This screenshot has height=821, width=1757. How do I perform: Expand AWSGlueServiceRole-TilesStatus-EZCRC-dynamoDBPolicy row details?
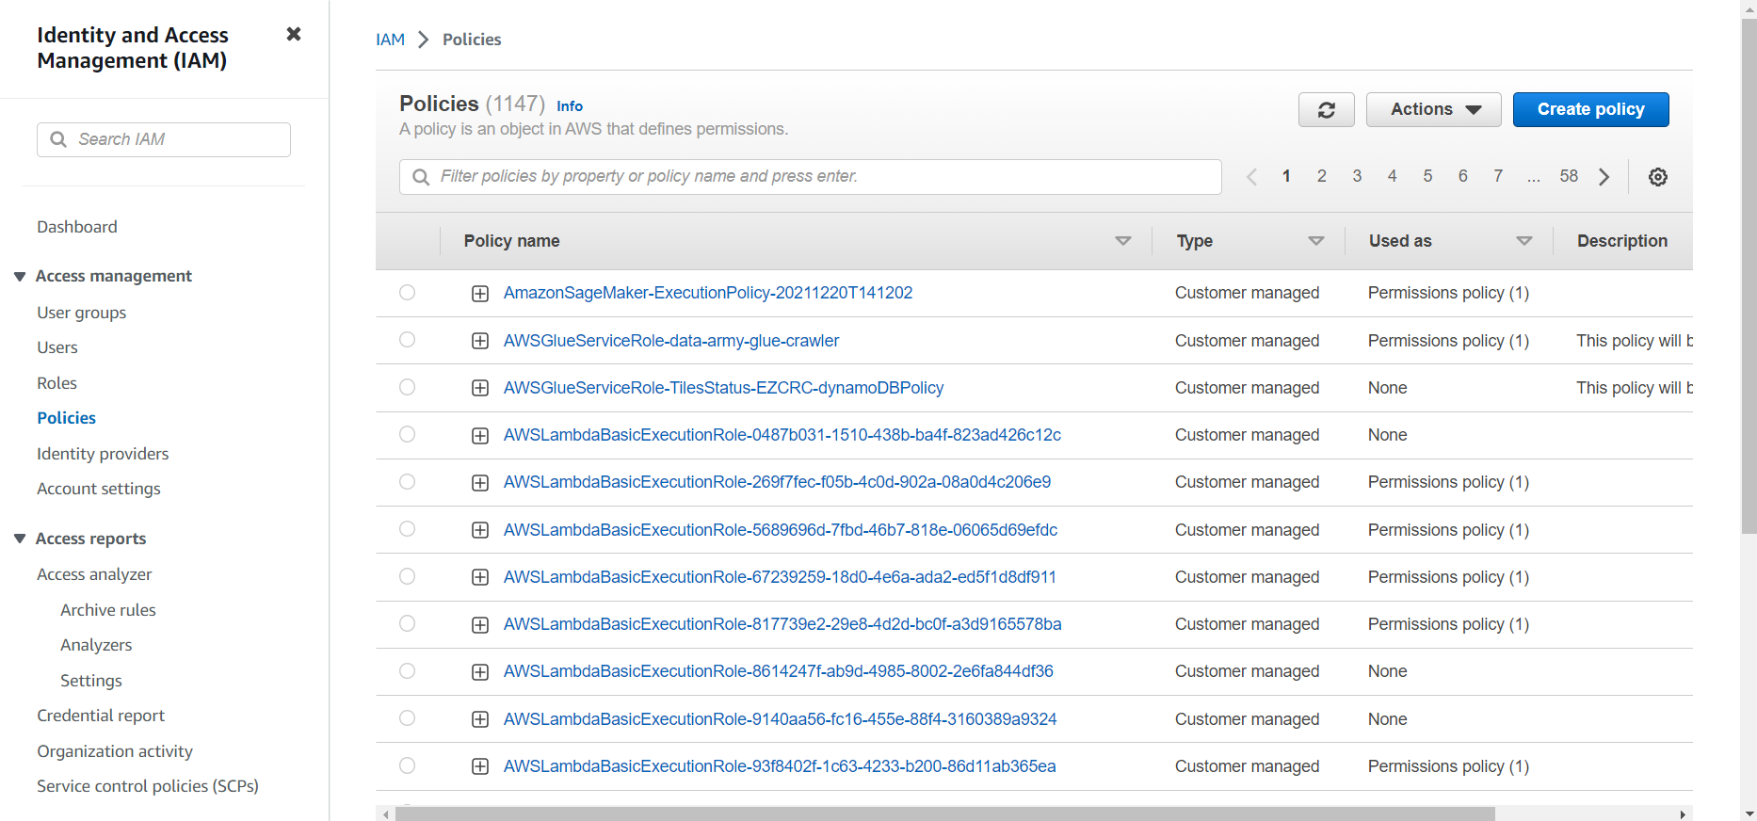pos(480,388)
